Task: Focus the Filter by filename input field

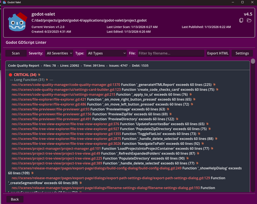Action: [171, 53]
